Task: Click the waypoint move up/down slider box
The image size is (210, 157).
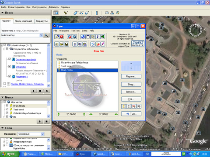Action: coord(131,66)
